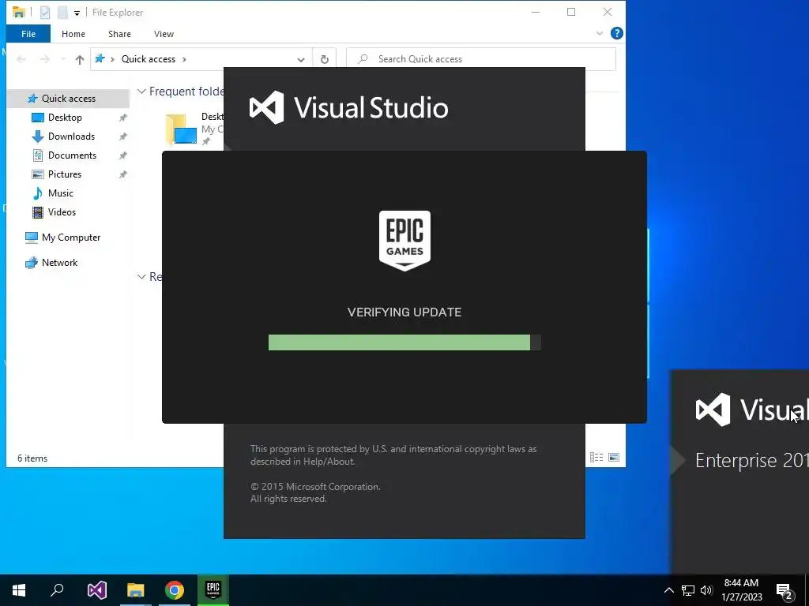Open Pictures in navigation pane
Viewport: 809px width, 606px height.
(x=65, y=174)
